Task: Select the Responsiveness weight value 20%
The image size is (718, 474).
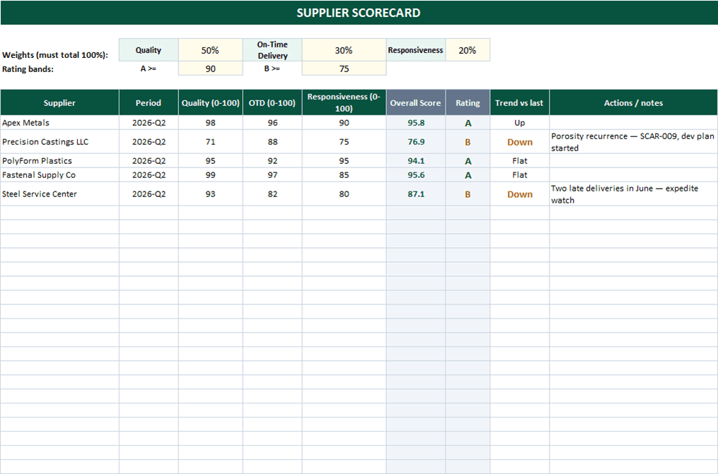Action: click(x=468, y=50)
